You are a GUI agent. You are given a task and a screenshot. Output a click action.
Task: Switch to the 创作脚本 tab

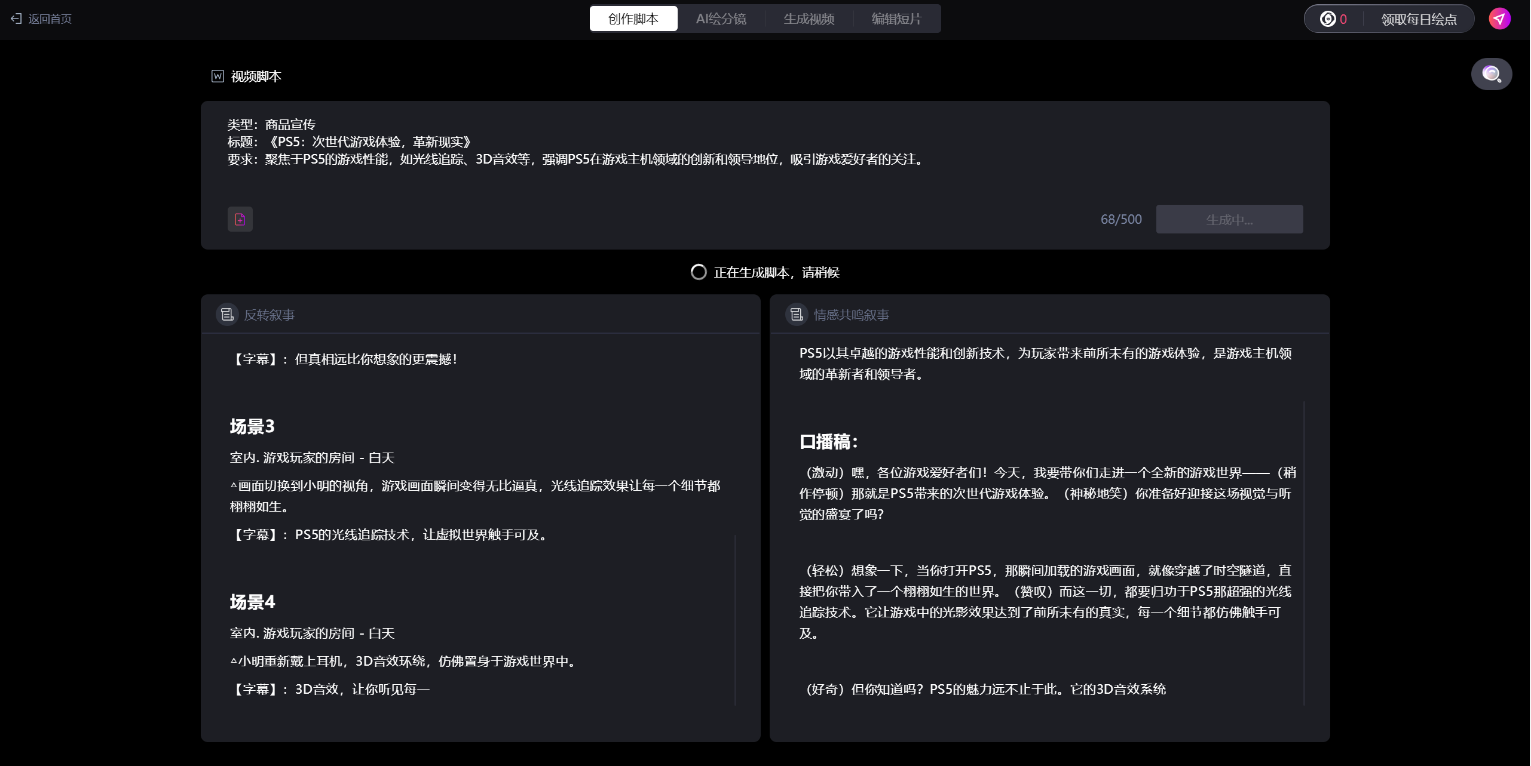click(633, 19)
